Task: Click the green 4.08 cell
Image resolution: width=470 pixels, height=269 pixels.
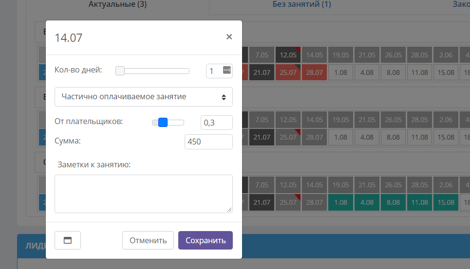Action: [x=367, y=202]
